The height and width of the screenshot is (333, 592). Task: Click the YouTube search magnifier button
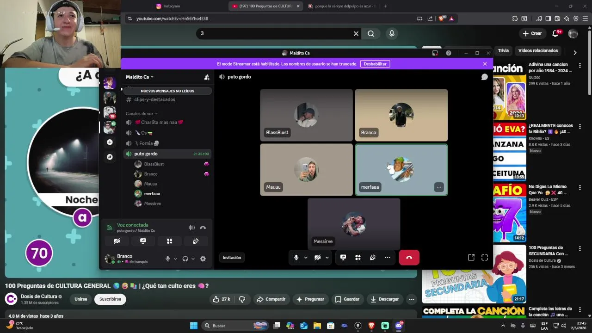371,33
